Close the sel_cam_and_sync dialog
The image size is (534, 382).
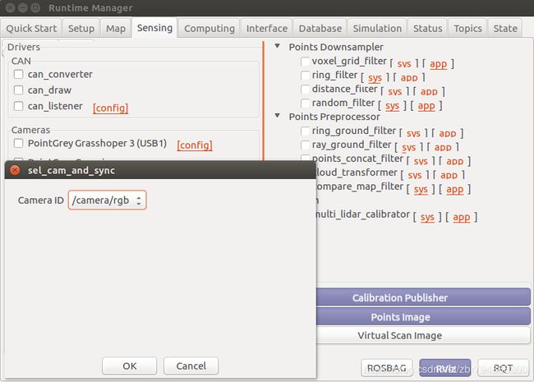(15, 170)
